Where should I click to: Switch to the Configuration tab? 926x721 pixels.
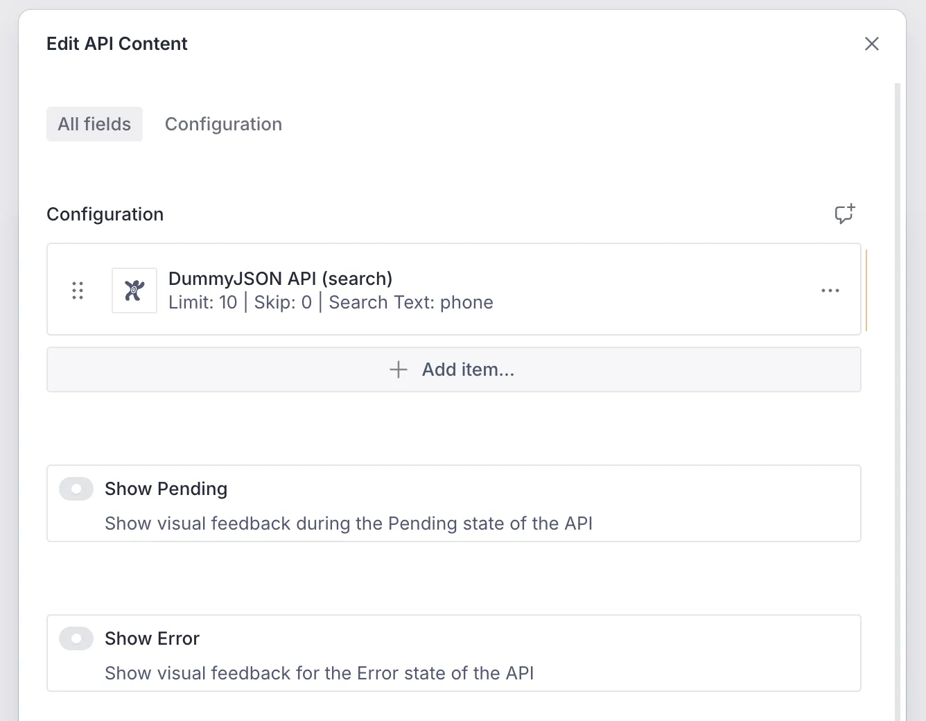point(223,124)
